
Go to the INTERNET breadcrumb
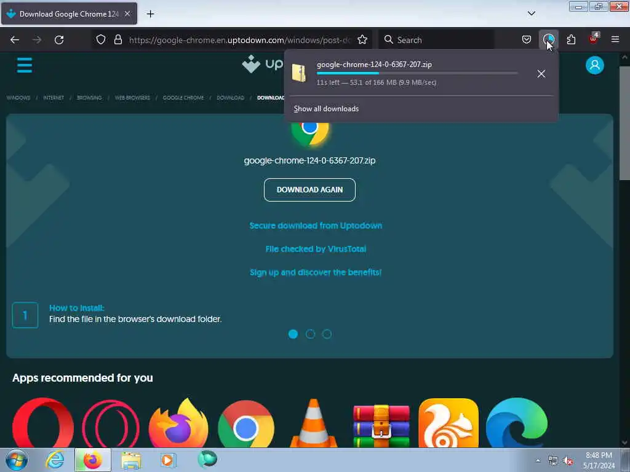tap(54, 98)
